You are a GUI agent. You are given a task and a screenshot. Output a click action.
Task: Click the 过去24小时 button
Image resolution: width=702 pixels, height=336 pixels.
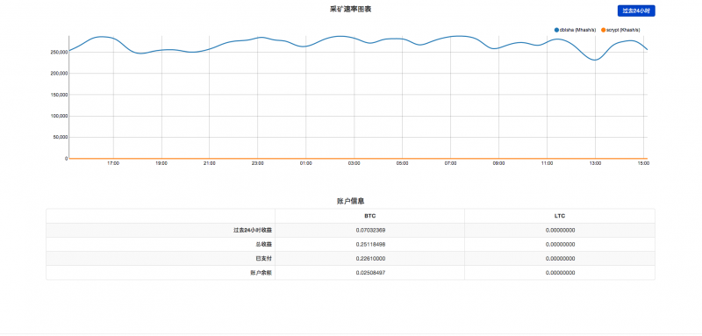tap(636, 11)
